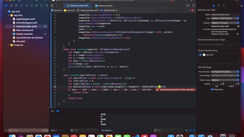This screenshot has height=137, width=244.
Task: Open the Project navigator folder icon
Action: [x=6, y=6]
